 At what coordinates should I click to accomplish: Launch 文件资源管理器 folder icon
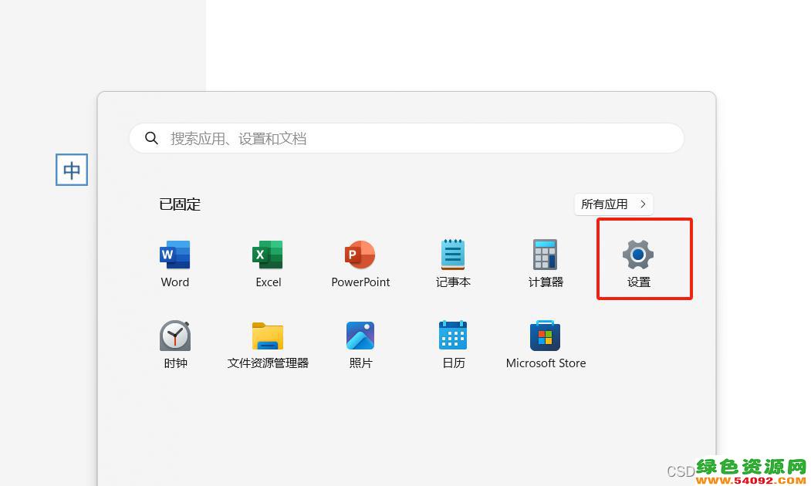tap(268, 336)
